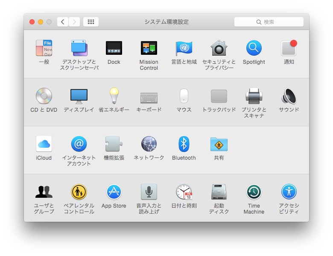Open 言語と地域 flag icon
333x256 pixels.
pyautogui.click(x=184, y=48)
